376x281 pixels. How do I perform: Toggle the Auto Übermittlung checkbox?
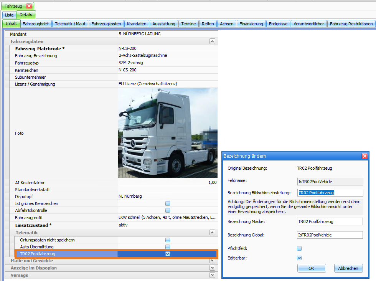168,247
